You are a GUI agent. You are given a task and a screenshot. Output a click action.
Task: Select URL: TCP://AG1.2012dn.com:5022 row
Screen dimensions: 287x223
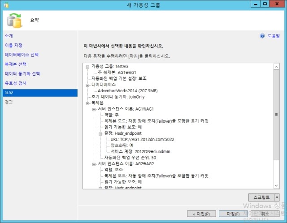pos(143,139)
